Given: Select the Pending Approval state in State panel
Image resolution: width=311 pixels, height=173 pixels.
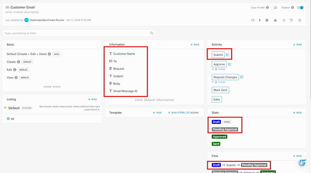Looking at the screenshot, I should 225,129.
